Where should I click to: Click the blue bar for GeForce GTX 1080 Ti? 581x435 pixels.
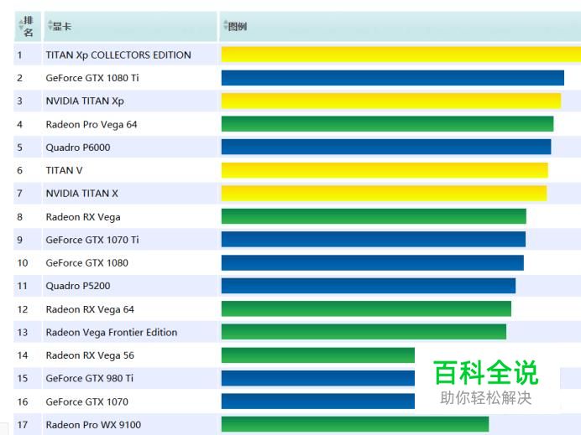393,78
